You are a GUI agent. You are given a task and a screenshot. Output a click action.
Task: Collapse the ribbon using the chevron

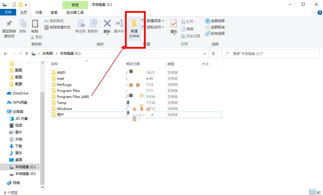314,13
